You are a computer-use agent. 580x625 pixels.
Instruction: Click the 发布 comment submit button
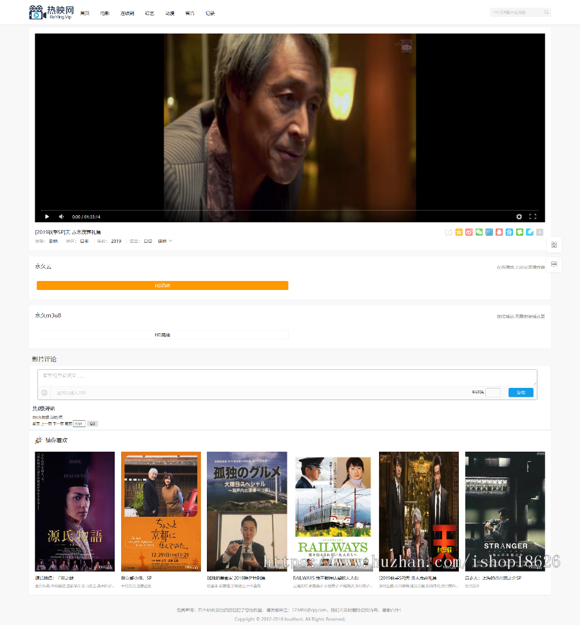[520, 392]
